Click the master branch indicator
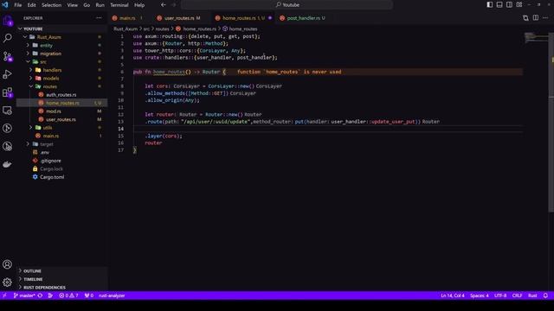Viewport: 554px width, 311px height. [x=23, y=295]
